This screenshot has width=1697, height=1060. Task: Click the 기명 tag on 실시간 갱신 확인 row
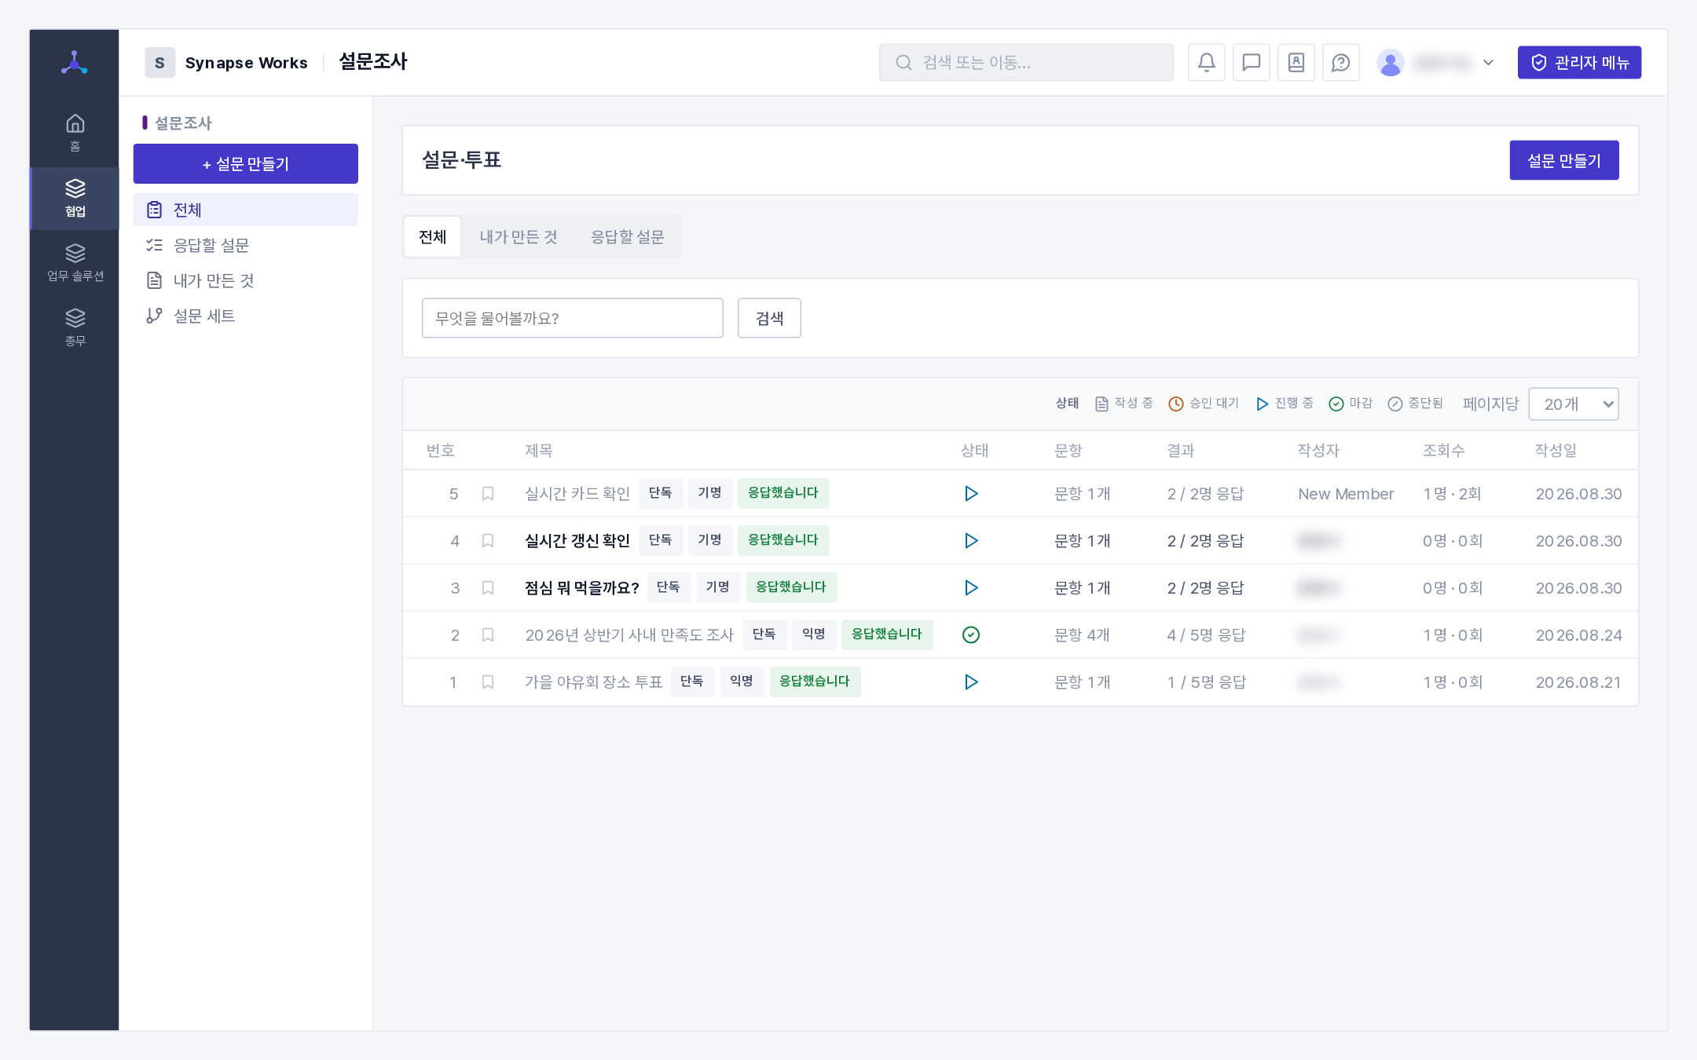coord(710,540)
